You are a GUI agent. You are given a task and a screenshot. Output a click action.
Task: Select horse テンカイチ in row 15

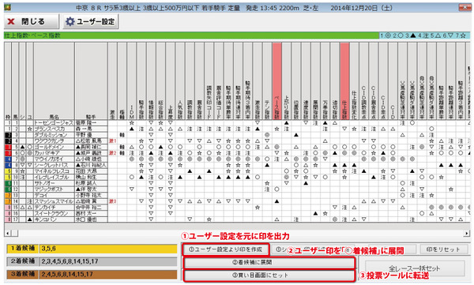coord(54,208)
